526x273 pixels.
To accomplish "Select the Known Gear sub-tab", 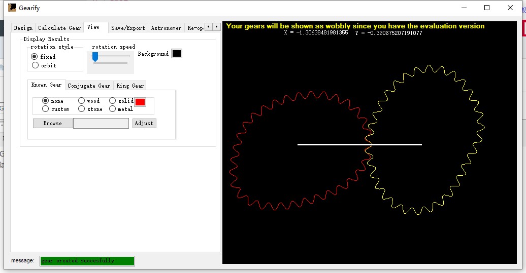I will tap(47, 85).
